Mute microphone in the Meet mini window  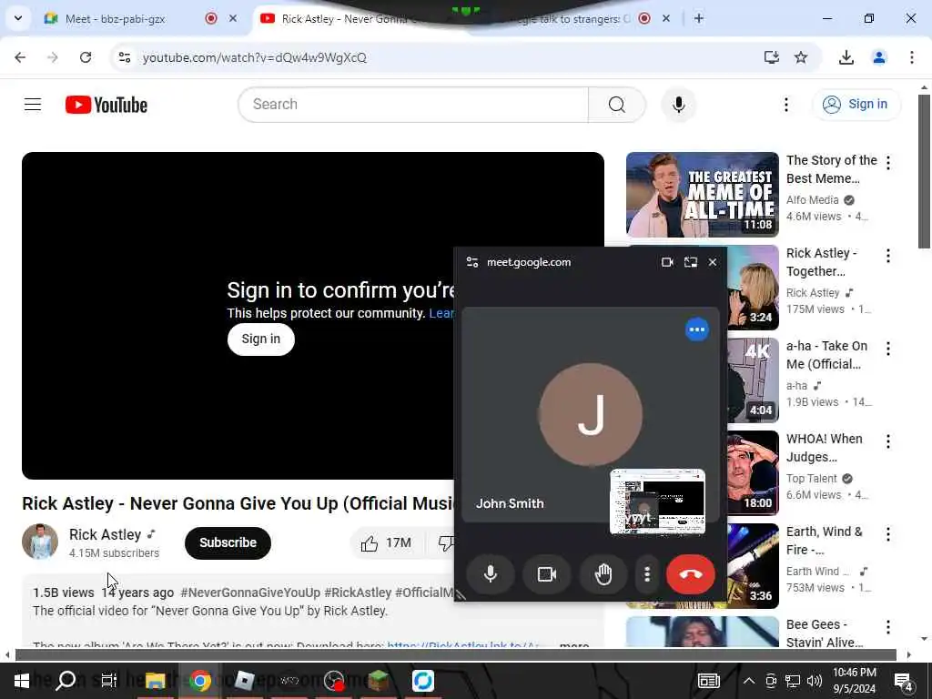(491, 573)
